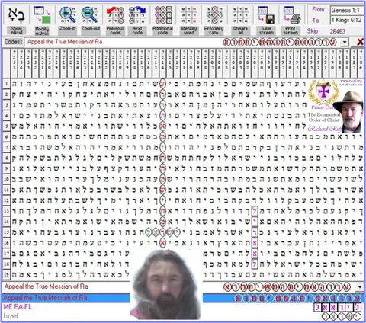Click the circled red letter in row 16

(162, 243)
